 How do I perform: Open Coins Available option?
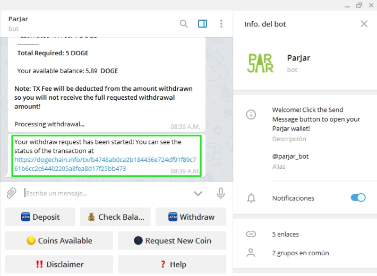click(x=59, y=240)
